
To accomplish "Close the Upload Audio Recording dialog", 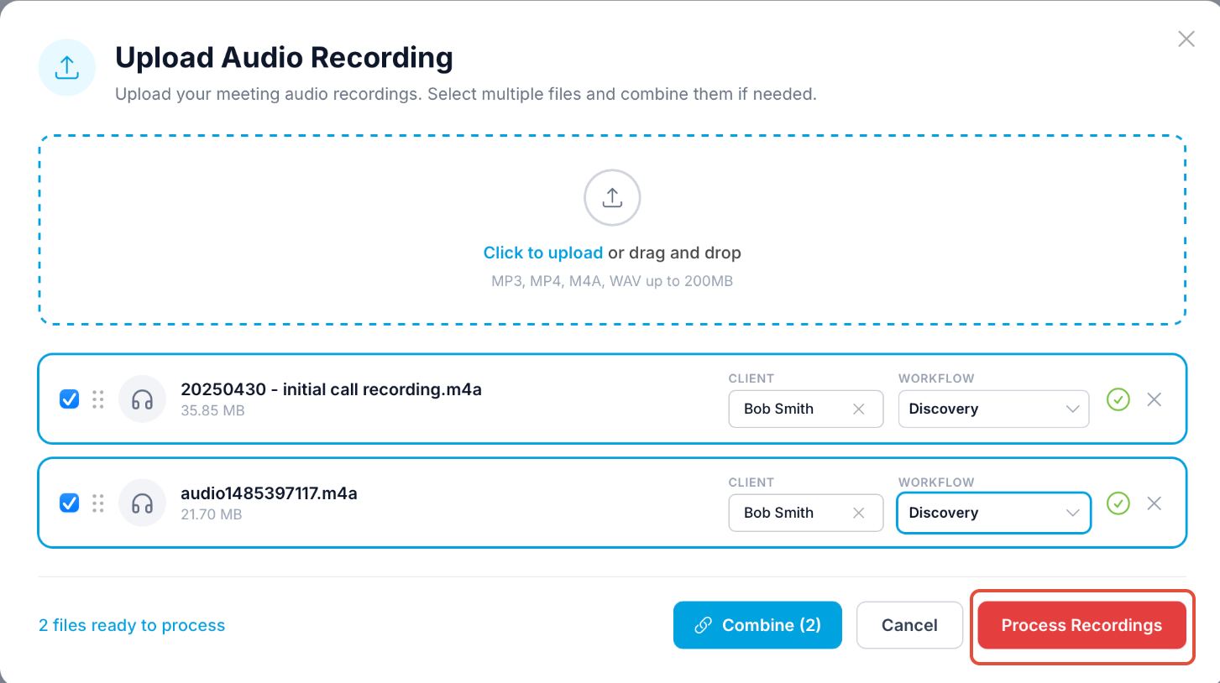I will click(1186, 39).
